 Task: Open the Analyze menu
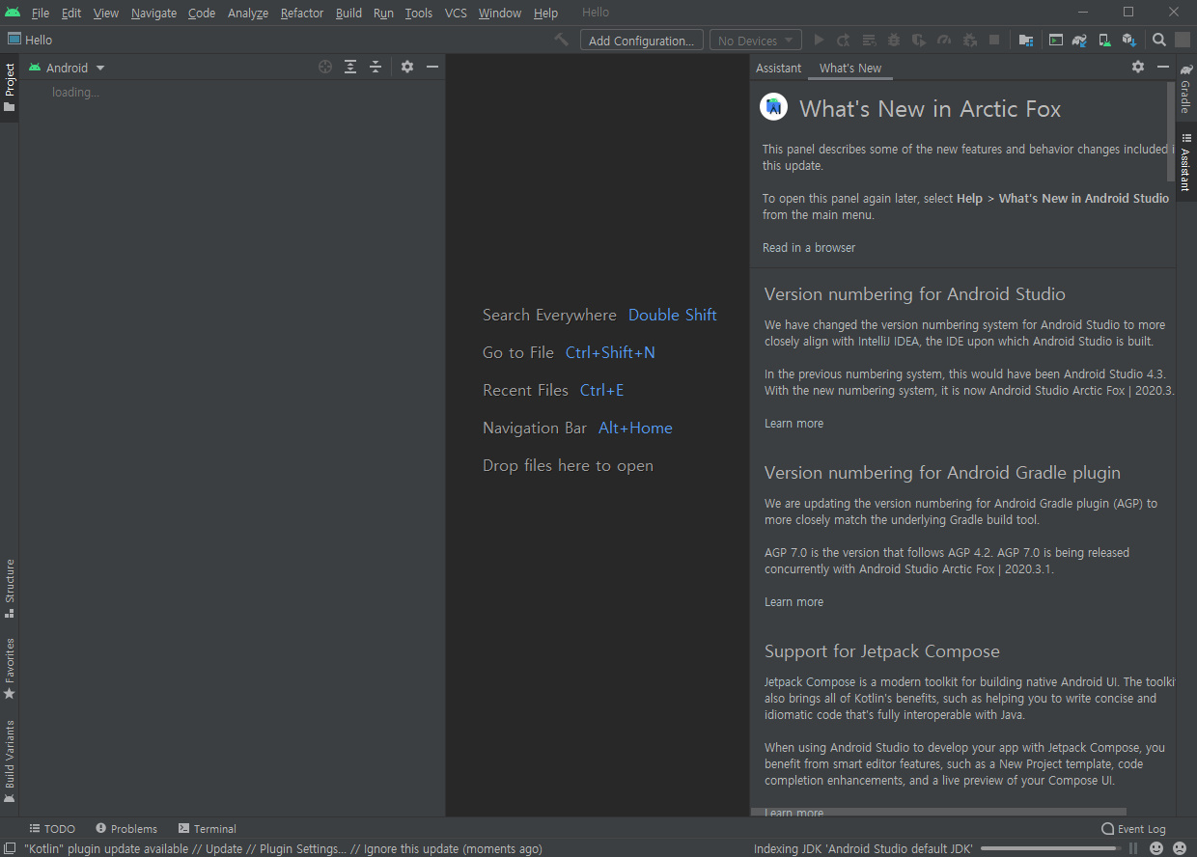click(248, 13)
